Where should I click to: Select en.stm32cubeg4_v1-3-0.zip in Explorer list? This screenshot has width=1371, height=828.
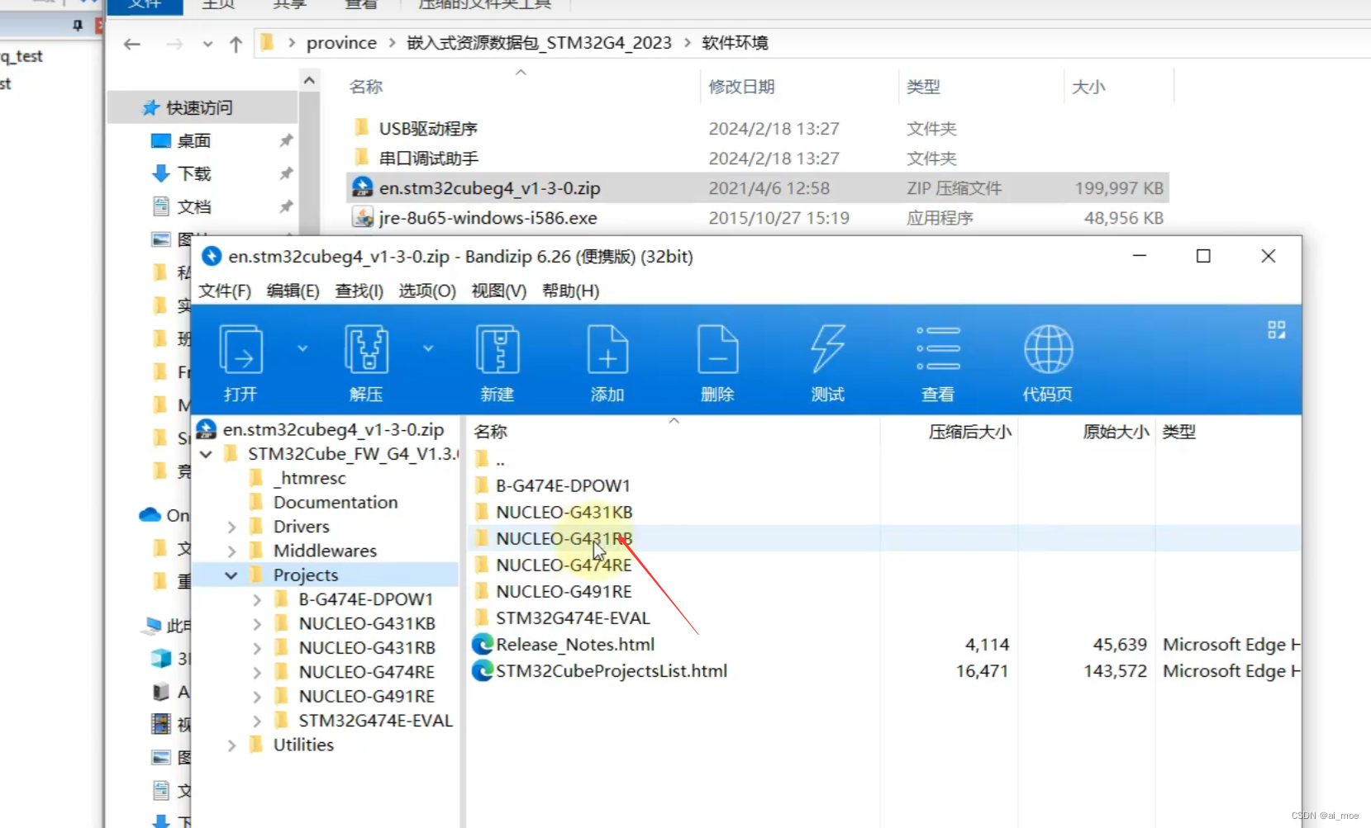pyautogui.click(x=489, y=188)
